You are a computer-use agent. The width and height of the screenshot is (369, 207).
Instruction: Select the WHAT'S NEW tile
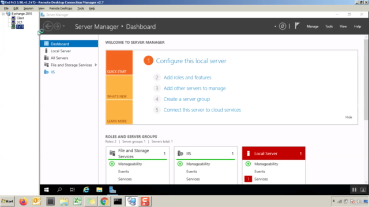coord(119,87)
